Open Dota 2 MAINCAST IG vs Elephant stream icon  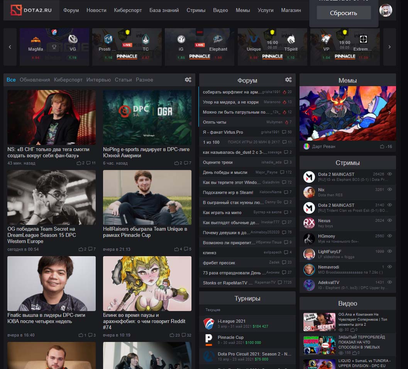pyautogui.click(x=309, y=177)
